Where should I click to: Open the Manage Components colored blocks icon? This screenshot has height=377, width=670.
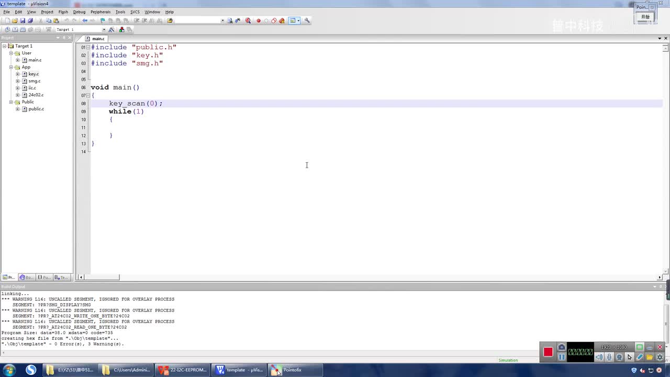(x=122, y=29)
